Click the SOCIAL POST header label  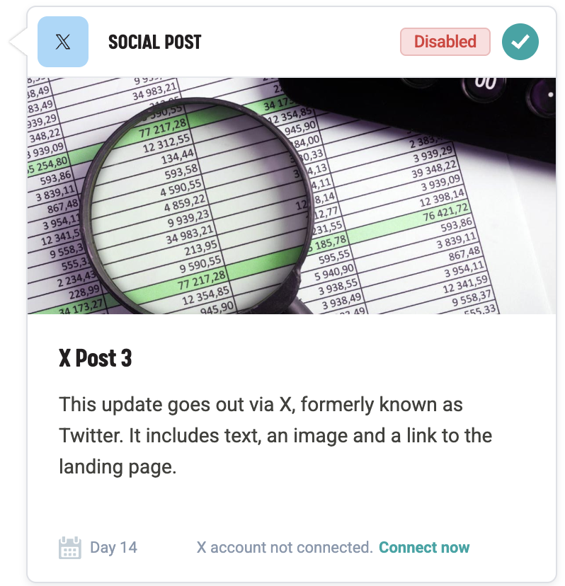tap(154, 42)
